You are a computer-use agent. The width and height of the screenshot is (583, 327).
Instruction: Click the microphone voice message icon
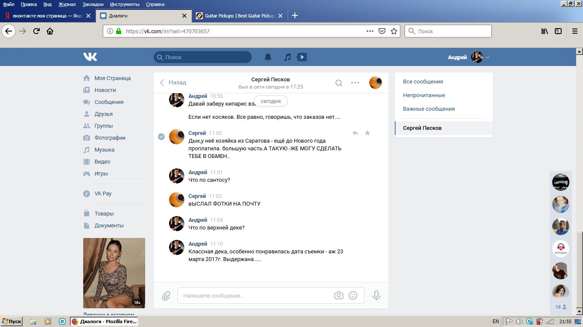coord(376,295)
